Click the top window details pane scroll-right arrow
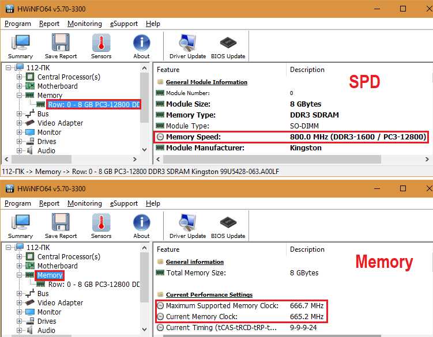Viewport: 433px width, 337px height. pyautogui.click(x=427, y=159)
